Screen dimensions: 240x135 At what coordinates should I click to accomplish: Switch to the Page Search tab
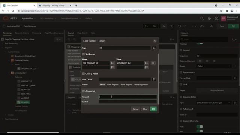click(82, 33)
